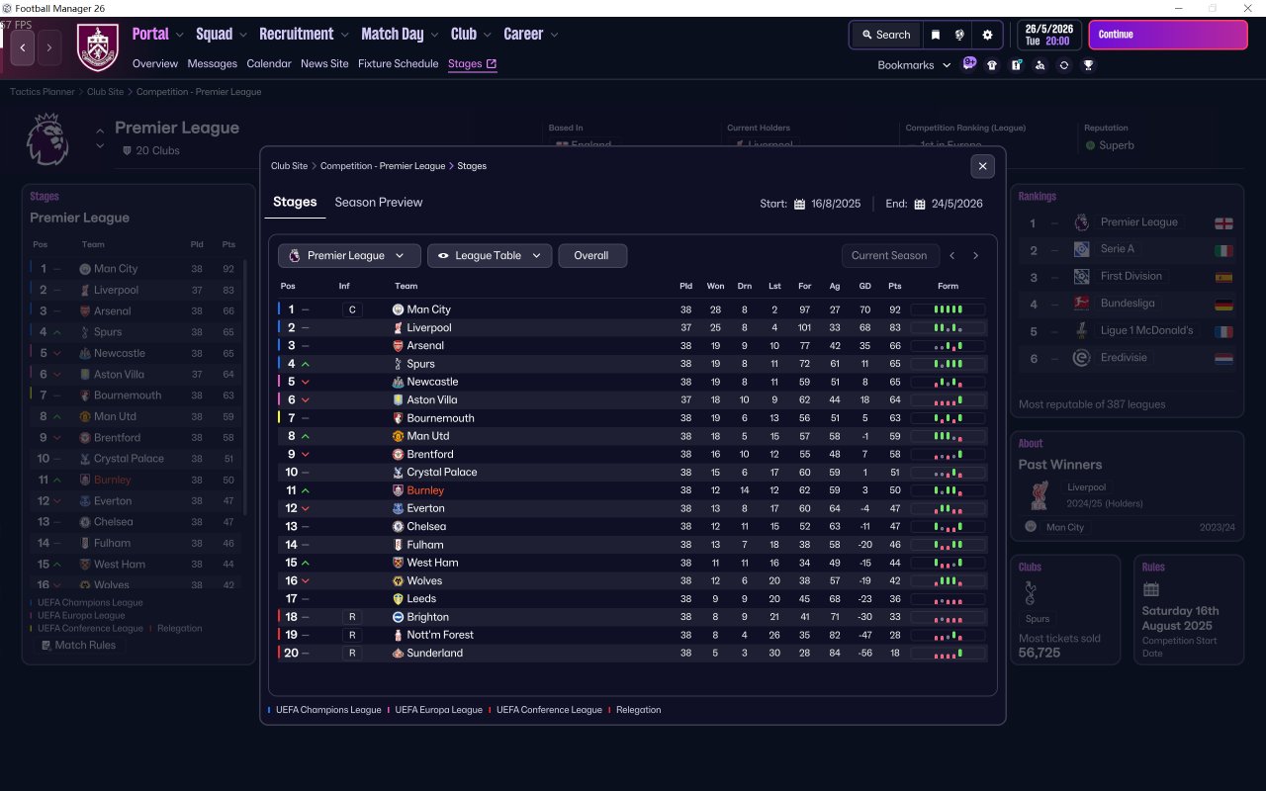Open the Fixture Schedule submenu item
Screen dimensions: 1266x791
click(399, 64)
